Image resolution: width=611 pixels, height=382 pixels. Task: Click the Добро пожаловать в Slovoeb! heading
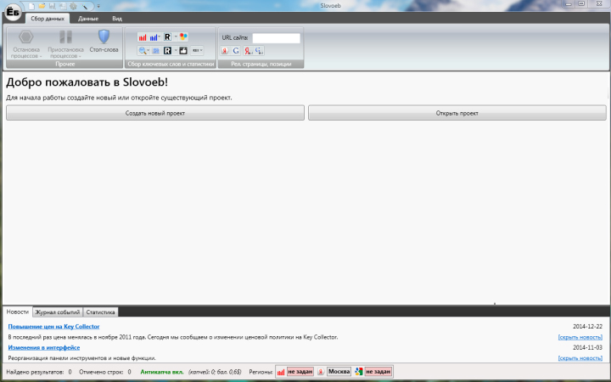87,81
